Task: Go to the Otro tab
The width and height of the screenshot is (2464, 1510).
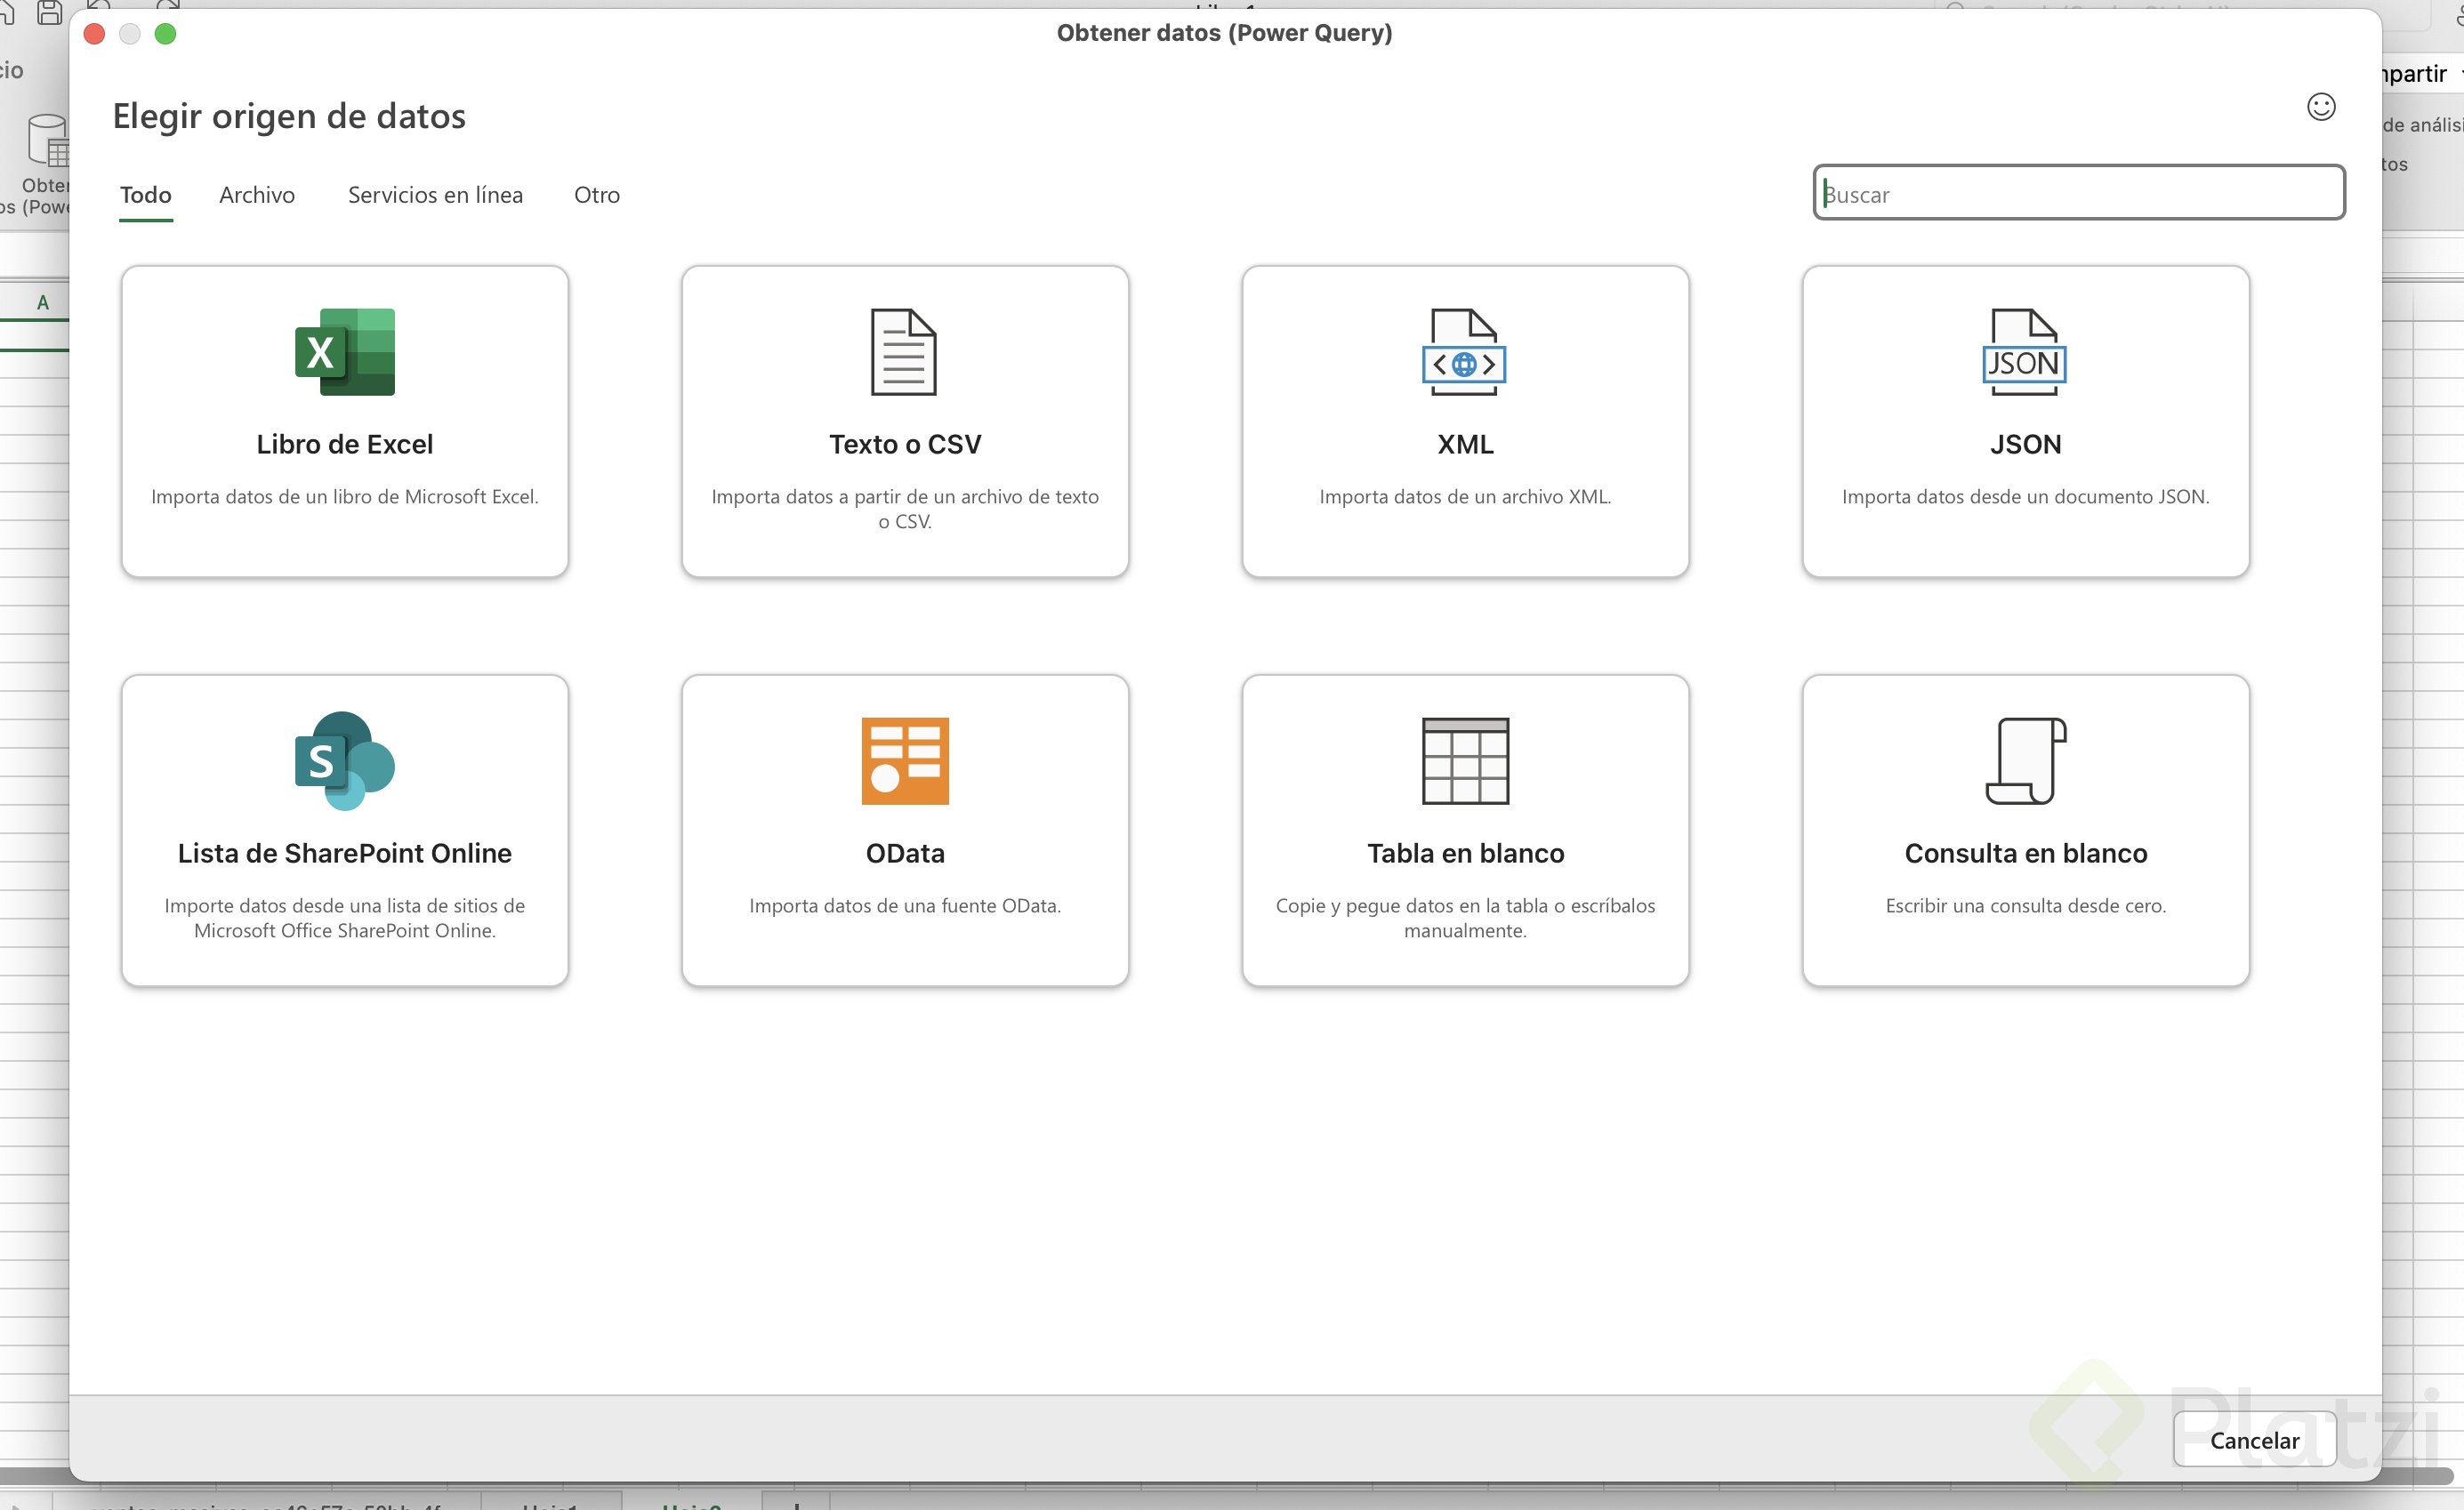Action: [597, 195]
